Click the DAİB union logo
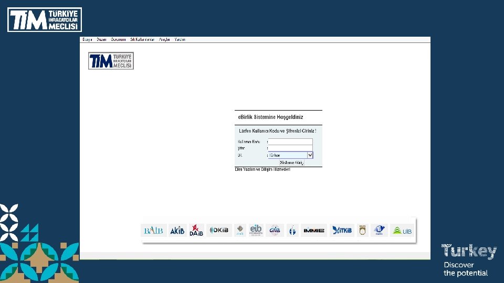Screen dimensions: 504x283 196,230
